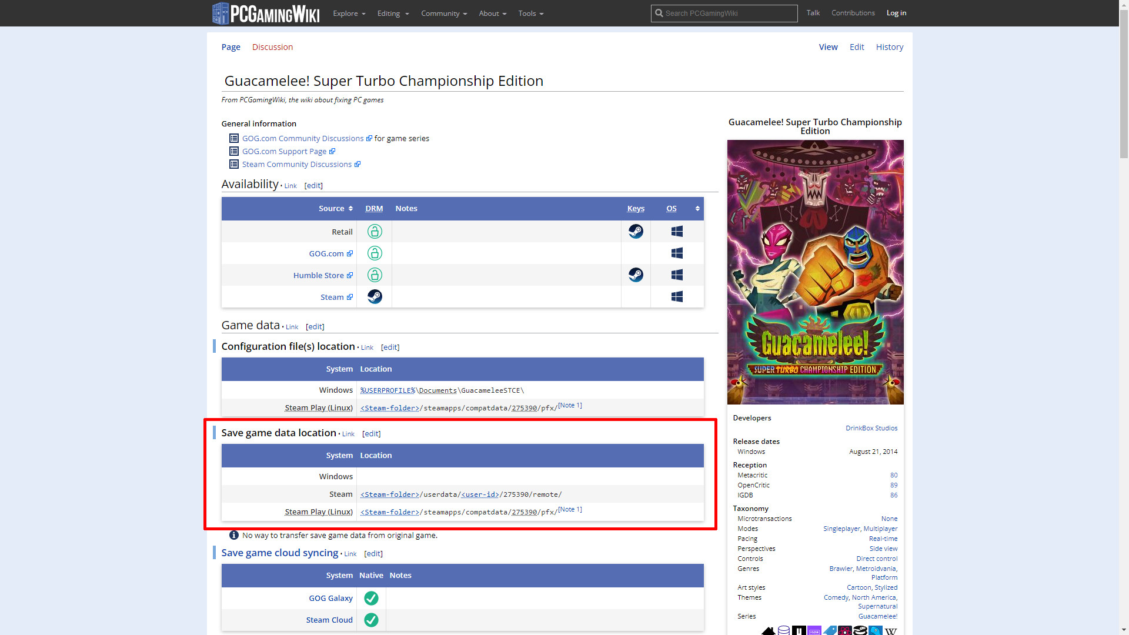Click the Steam DRM icon in Steam row

click(375, 297)
